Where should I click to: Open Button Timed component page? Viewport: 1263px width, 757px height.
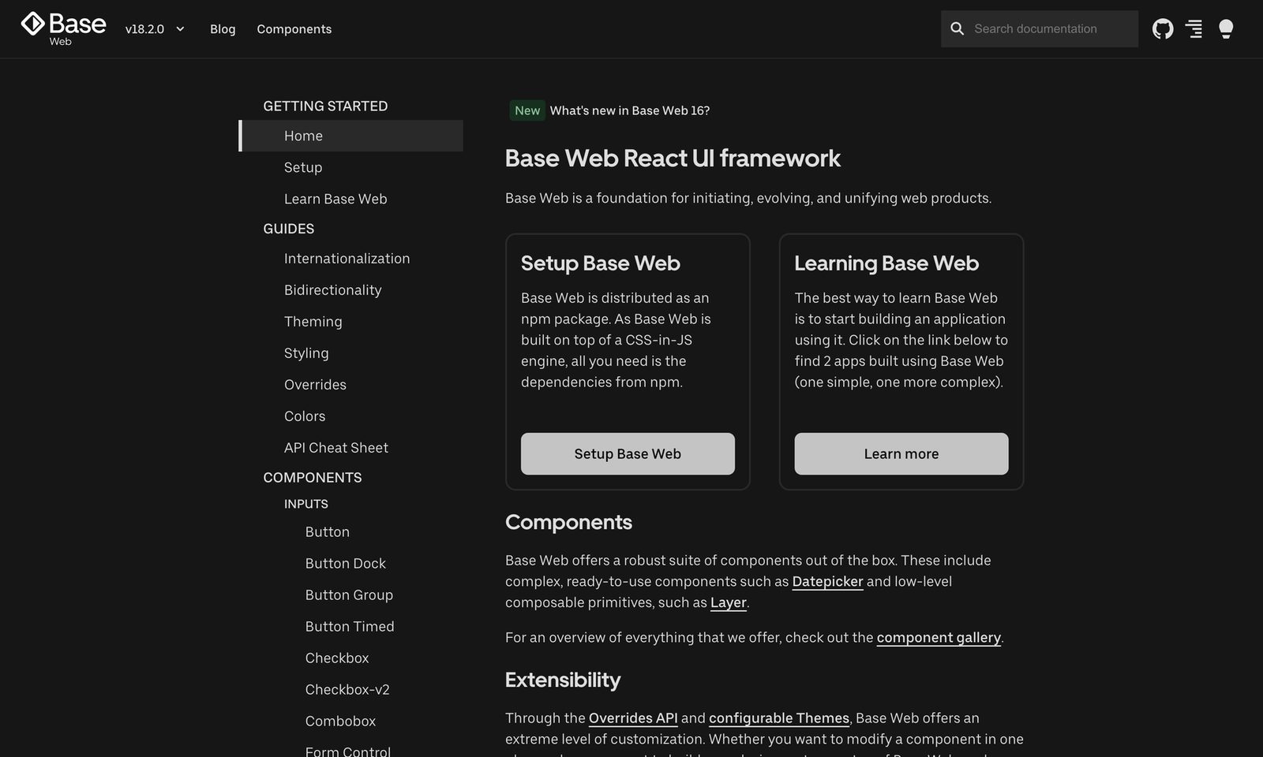coord(350,627)
